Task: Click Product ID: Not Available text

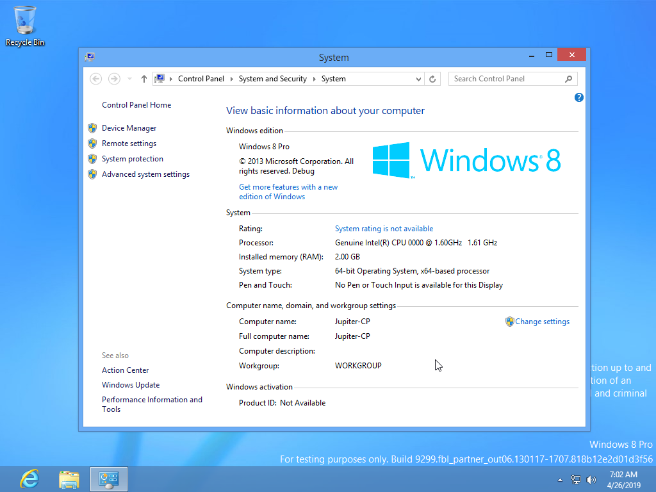Action: [282, 403]
